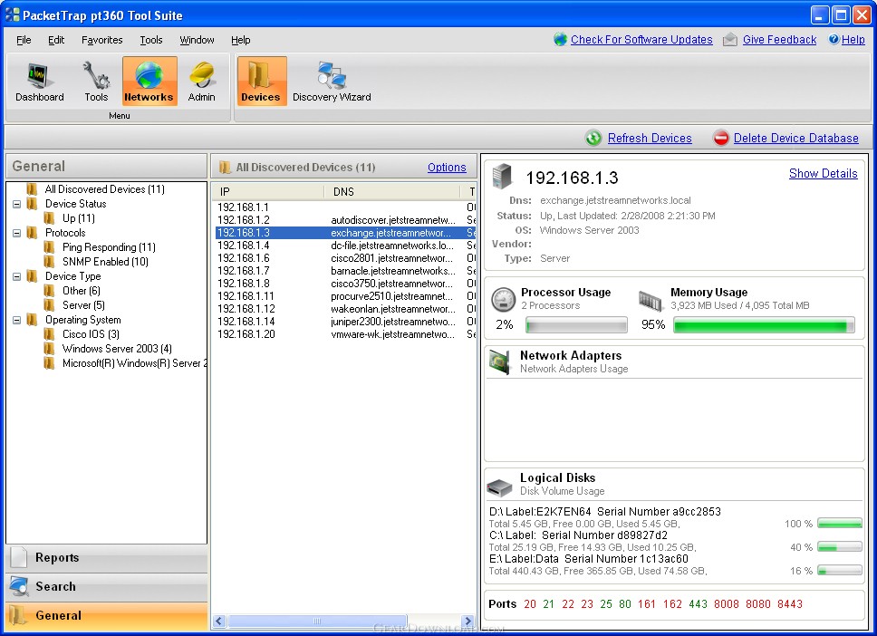Select device row 192.168.1.2
This screenshot has height=636, width=877.
coord(346,220)
